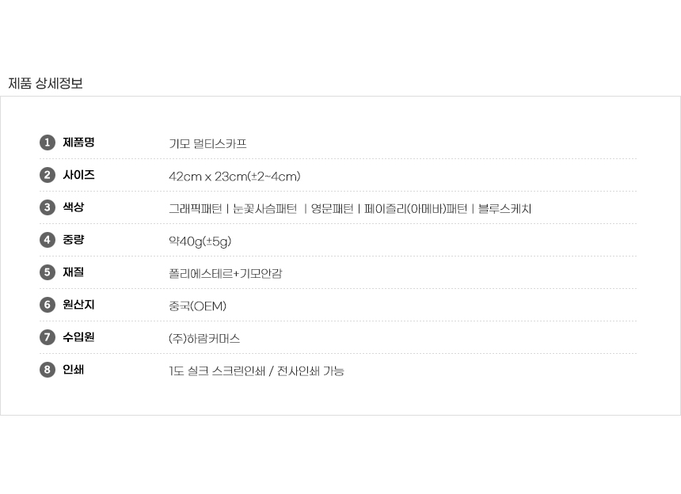Click the 폴리에스테르+기모안감 material text
The width and height of the screenshot is (681, 494).
225,274
